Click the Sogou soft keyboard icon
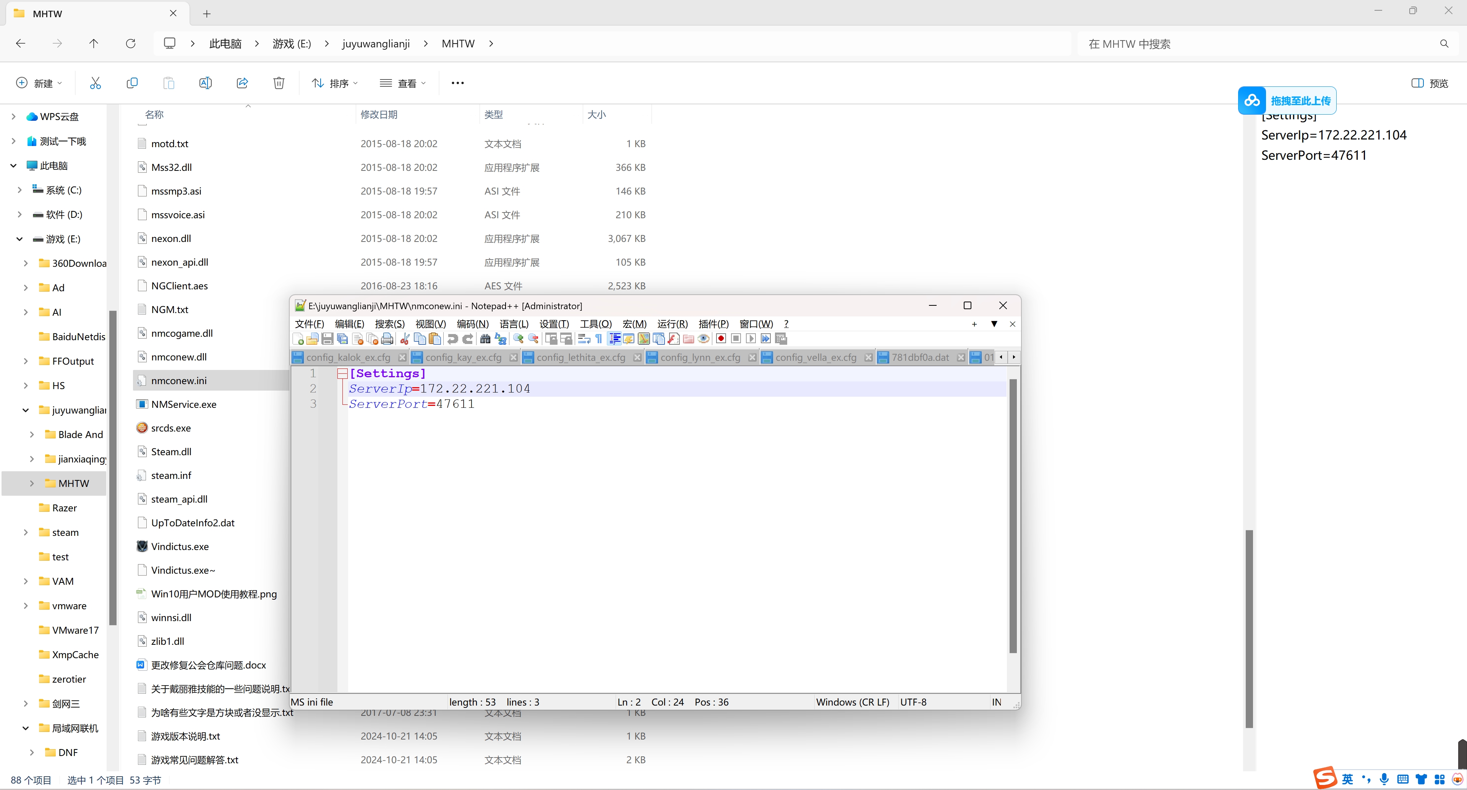 [x=1403, y=779]
